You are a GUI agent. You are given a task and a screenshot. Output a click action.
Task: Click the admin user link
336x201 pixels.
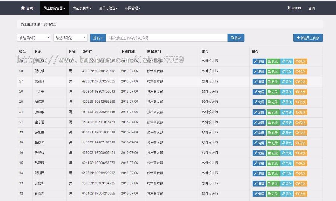294,8
